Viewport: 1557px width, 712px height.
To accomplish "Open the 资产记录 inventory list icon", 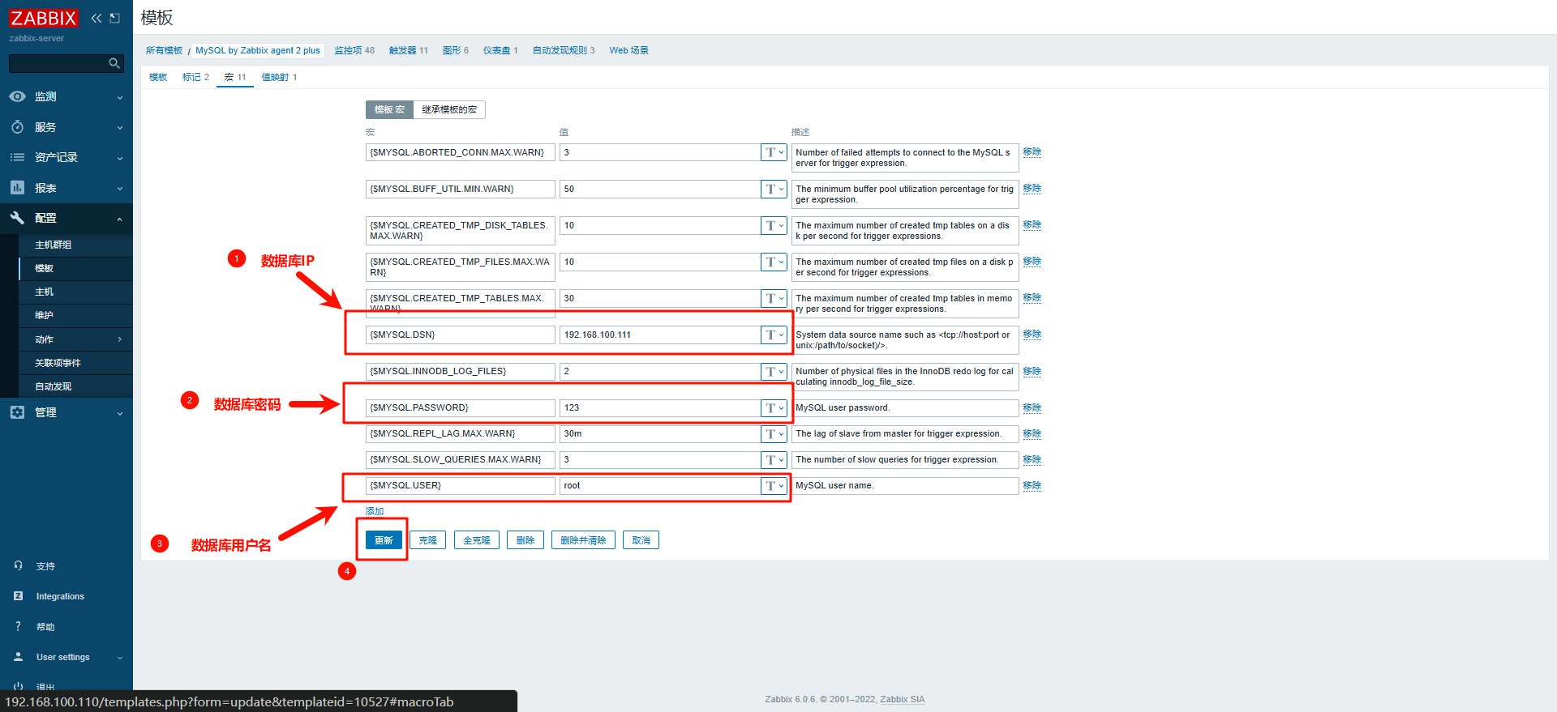I will (17, 157).
